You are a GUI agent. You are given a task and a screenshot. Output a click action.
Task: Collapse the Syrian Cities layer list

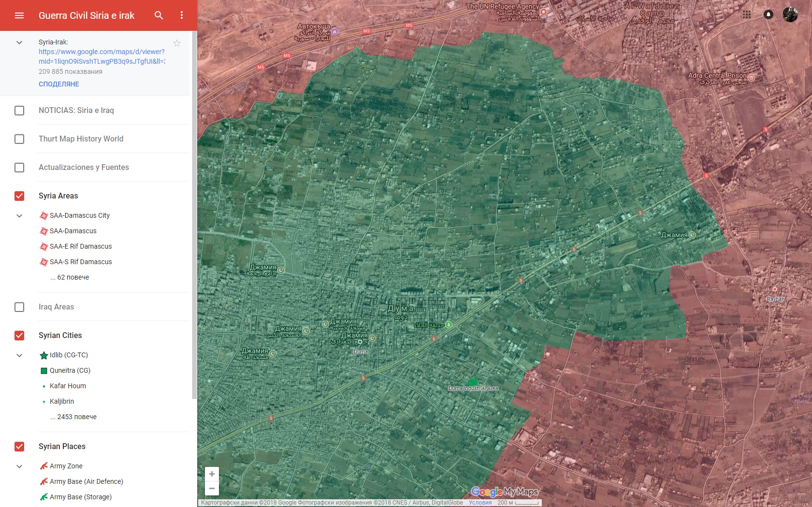pos(19,355)
